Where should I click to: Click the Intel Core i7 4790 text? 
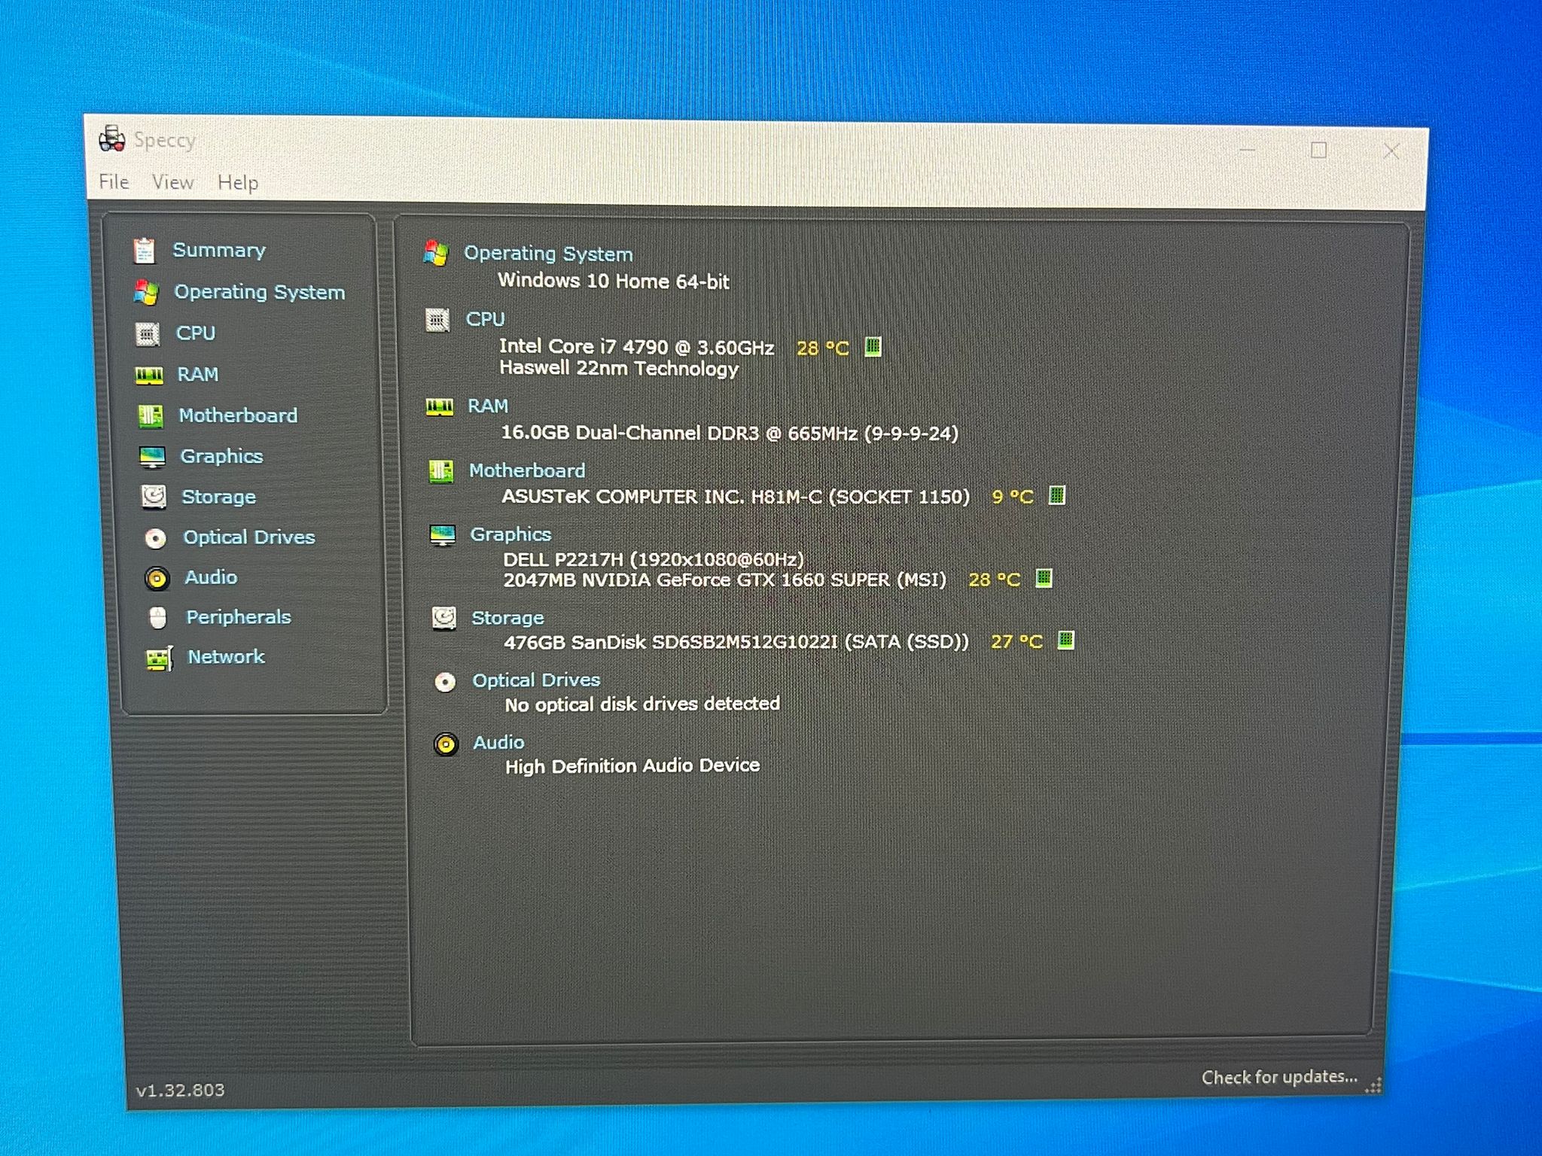click(x=637, y=347)
